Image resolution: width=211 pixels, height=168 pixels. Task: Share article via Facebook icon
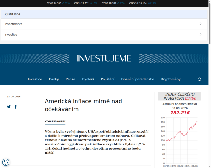tap(16, 107)
